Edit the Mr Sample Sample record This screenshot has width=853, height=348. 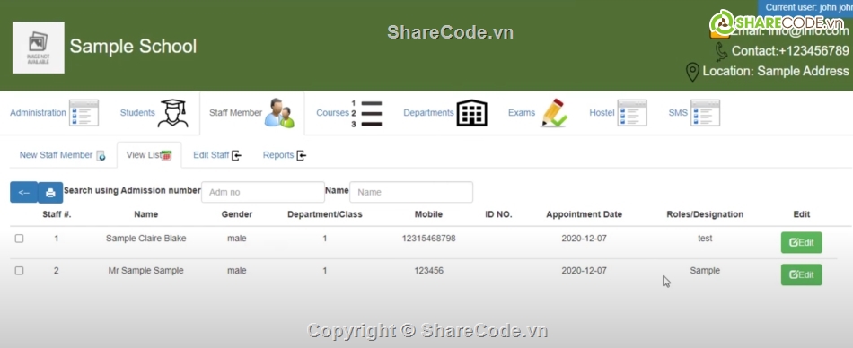click(801, 274)
